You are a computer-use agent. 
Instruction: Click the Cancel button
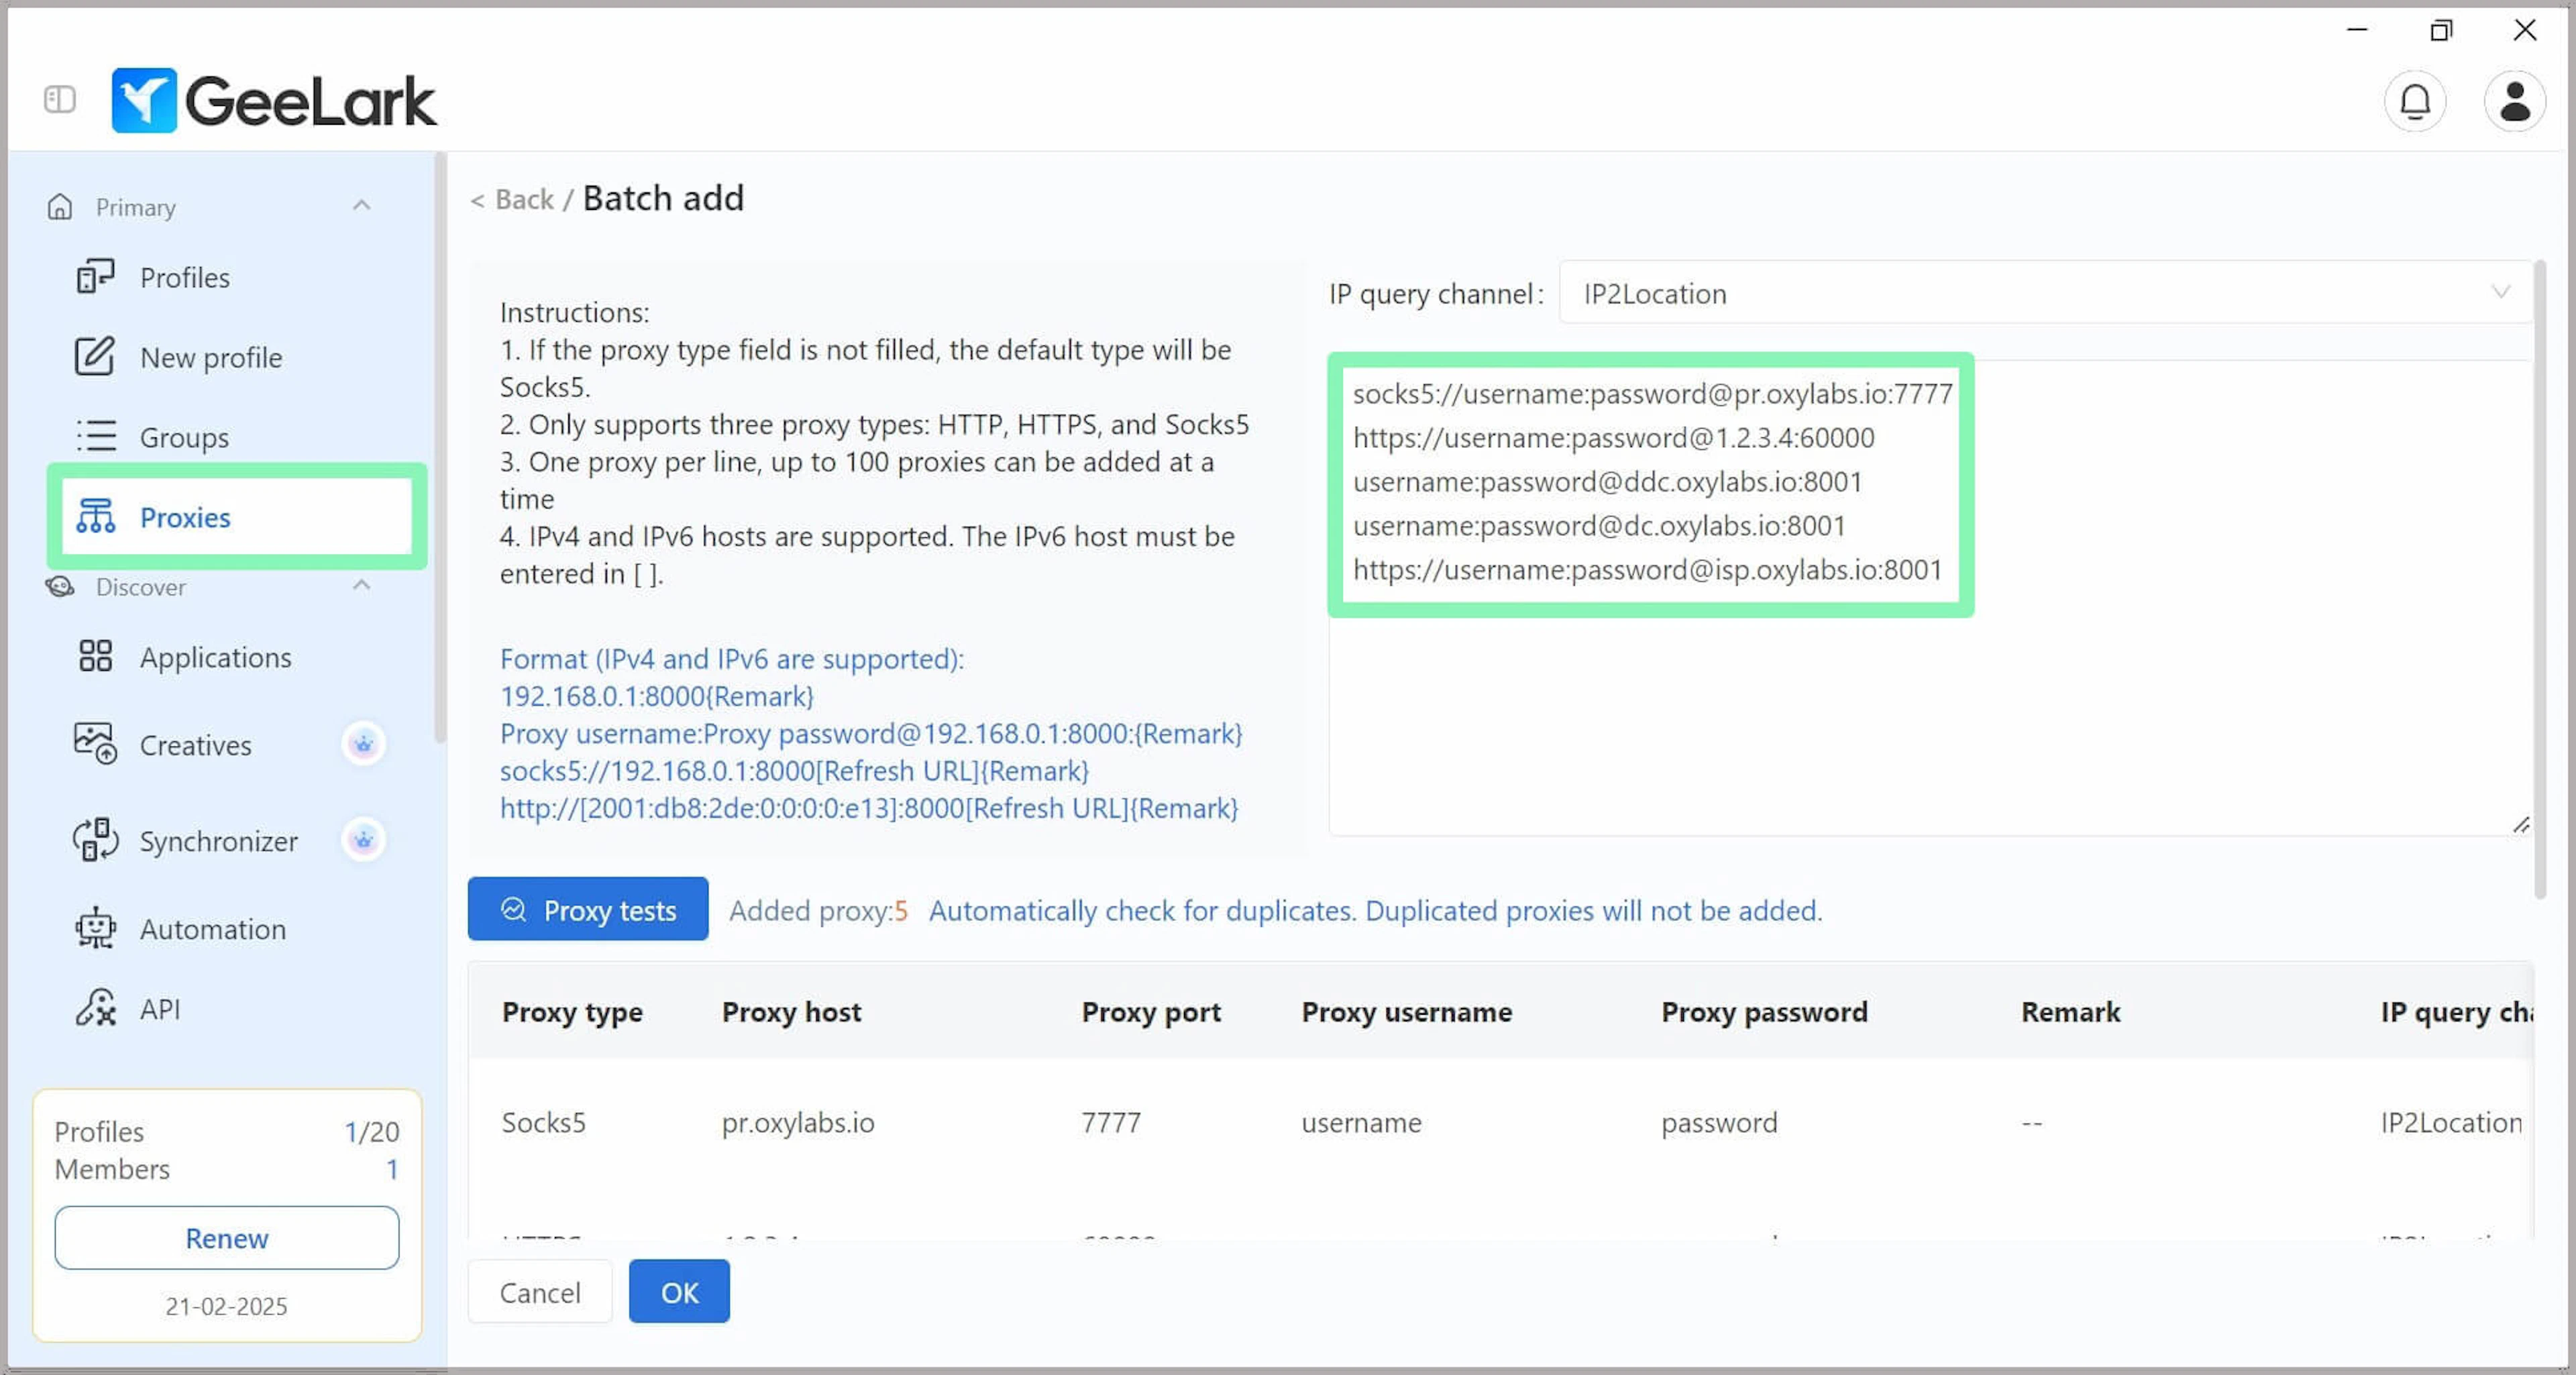click(540, 1292)
